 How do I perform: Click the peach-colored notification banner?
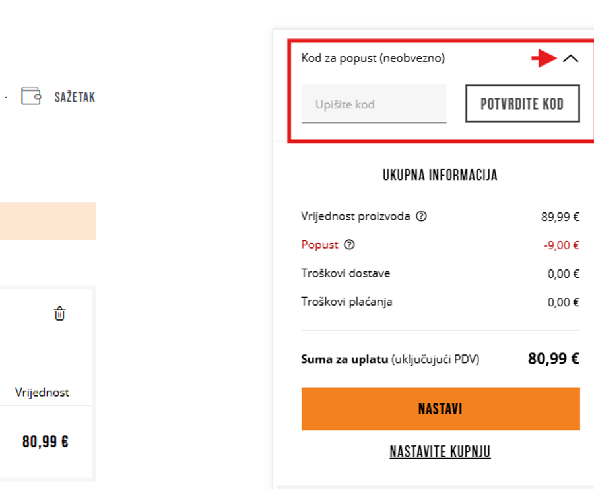click(48, 221)
